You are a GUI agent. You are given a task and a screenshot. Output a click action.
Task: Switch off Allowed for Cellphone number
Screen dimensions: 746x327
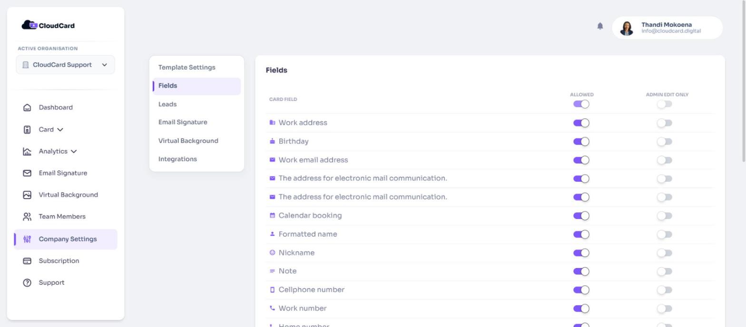tap(581, 290)
